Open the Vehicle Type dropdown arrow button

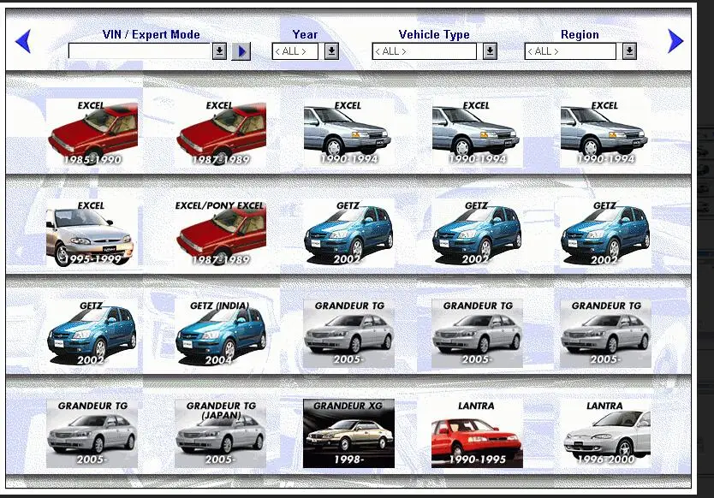click(x=490, y=51)
